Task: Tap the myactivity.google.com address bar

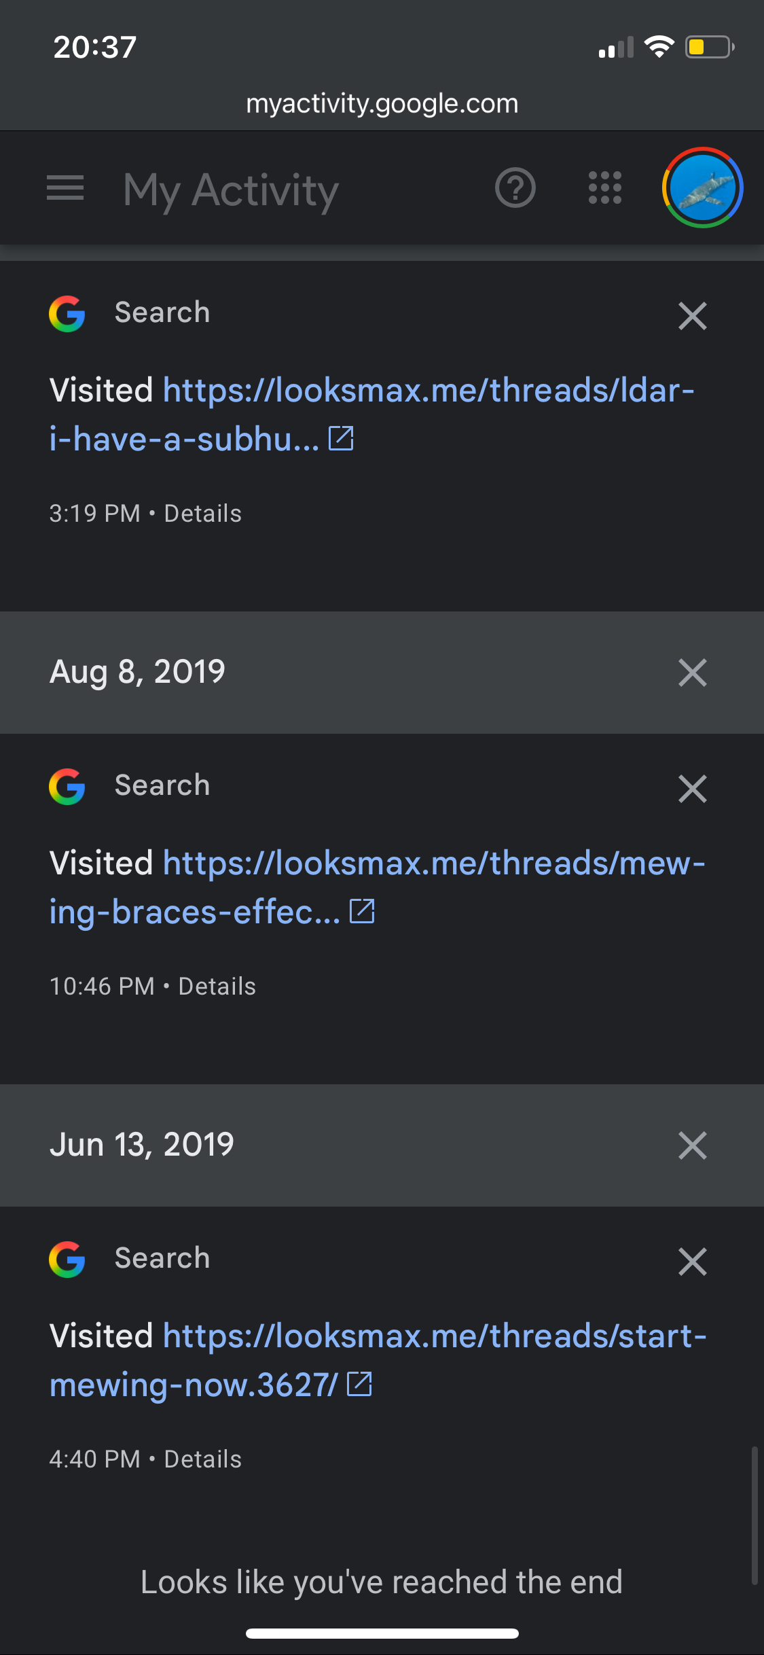Action: click(382, 103)
